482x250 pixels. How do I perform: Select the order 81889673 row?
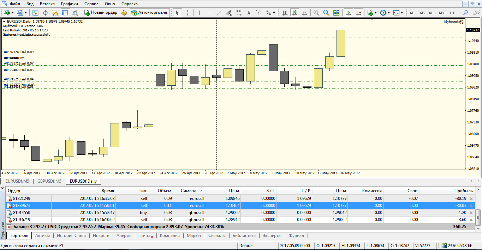[x=240, y=206]
